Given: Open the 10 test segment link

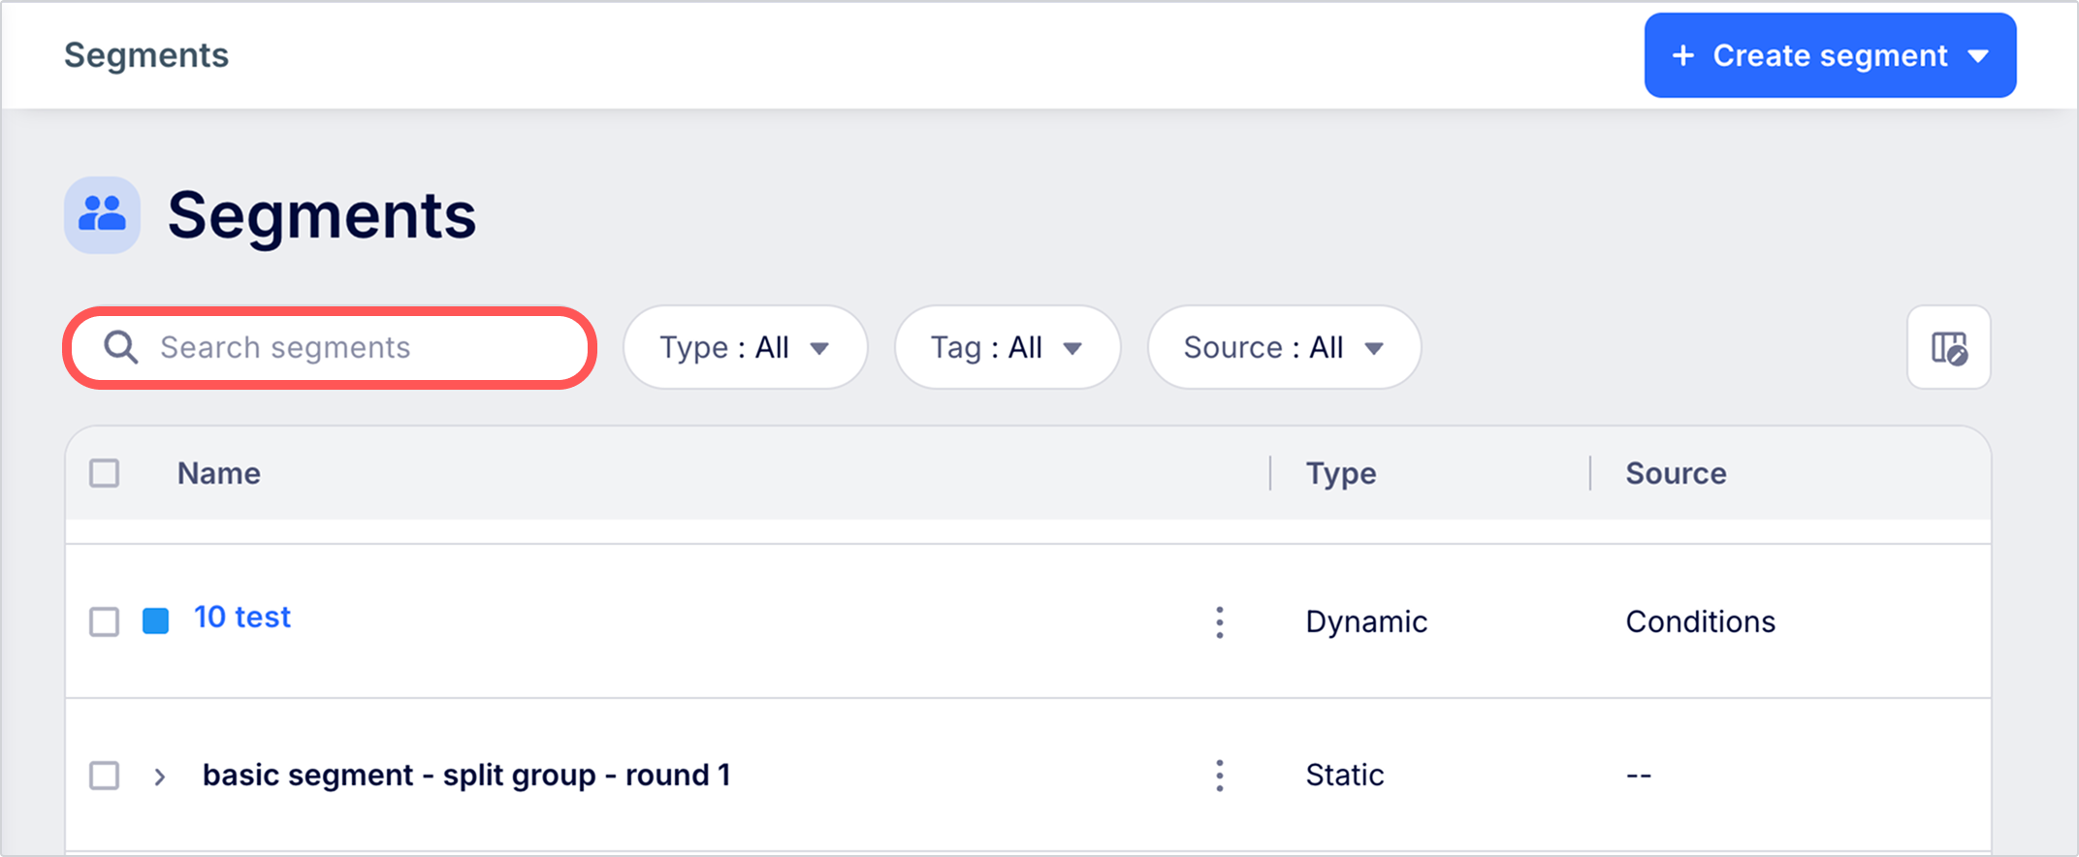Looking at the screenshot, I should point(242,618).
